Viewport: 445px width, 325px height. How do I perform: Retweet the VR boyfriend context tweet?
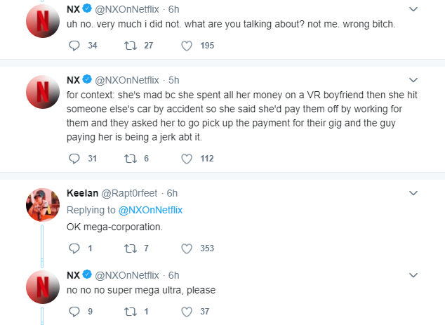(129, 159)
